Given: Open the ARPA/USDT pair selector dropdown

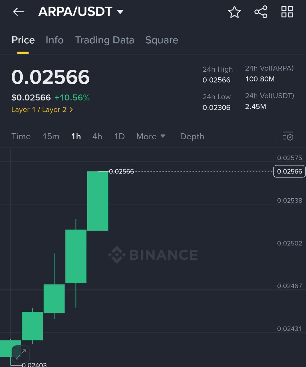Looking at the screenshot, I should [81, 12].
